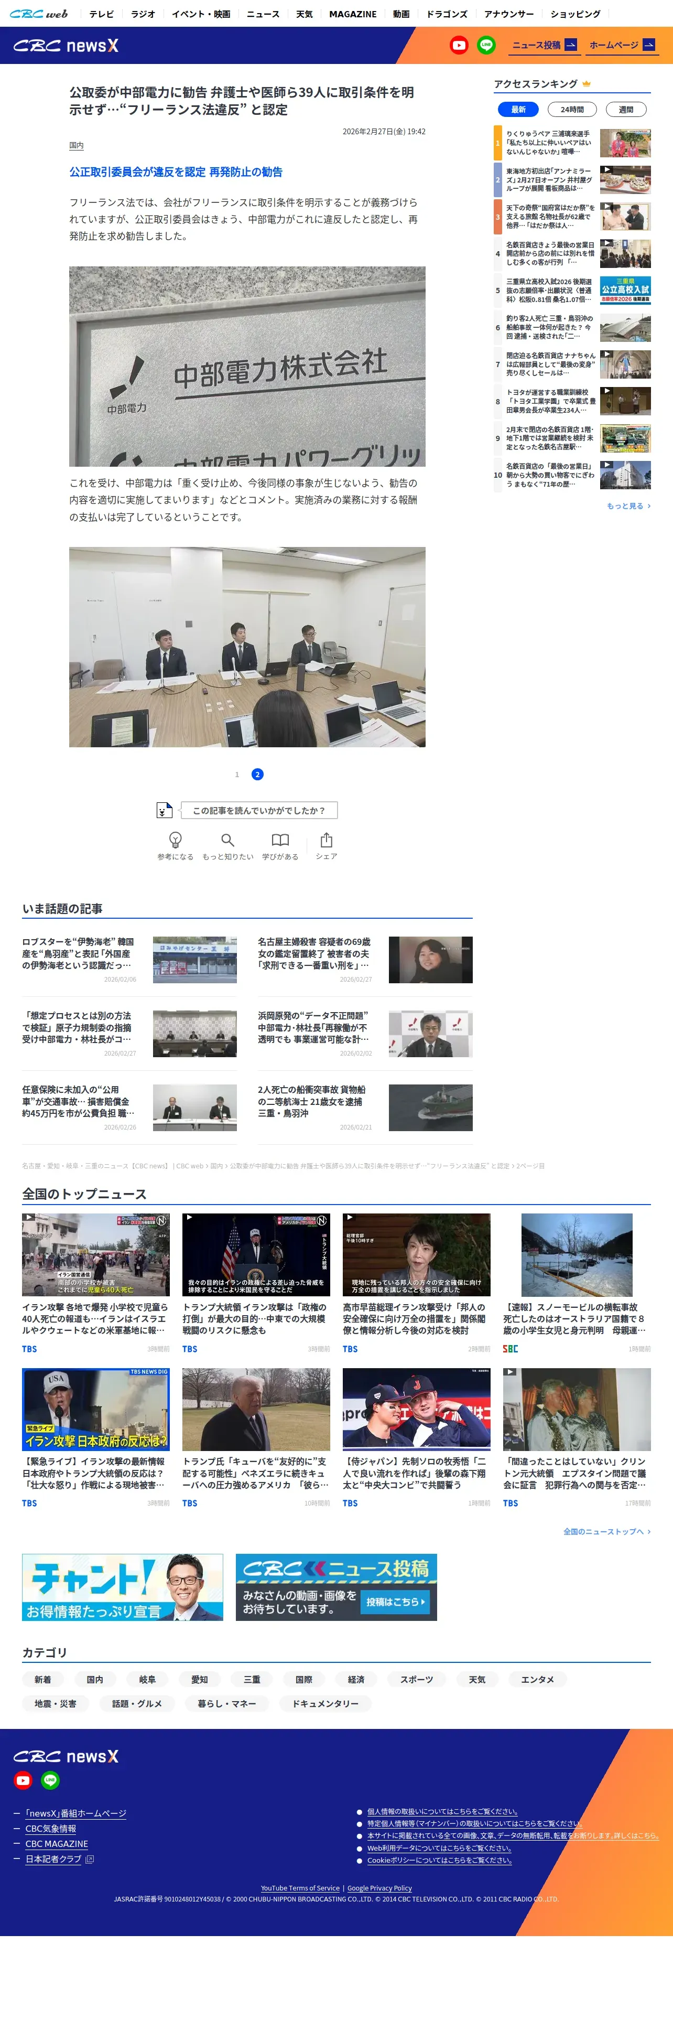
Task: Open ranking thumbnail for 三重県立高校入試2026
Action: (625, 290)
